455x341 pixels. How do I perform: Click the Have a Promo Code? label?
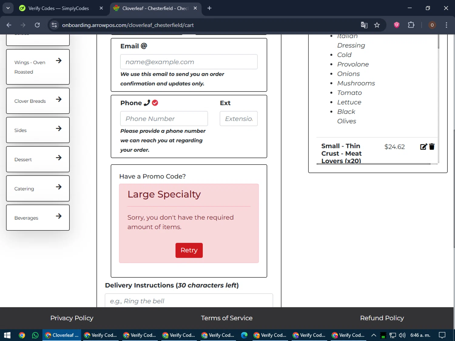click(x=152, y=176)
